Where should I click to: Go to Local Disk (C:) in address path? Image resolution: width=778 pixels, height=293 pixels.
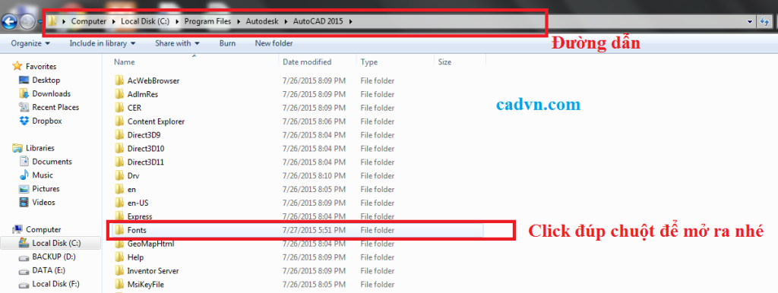click(x=145, y=22)
